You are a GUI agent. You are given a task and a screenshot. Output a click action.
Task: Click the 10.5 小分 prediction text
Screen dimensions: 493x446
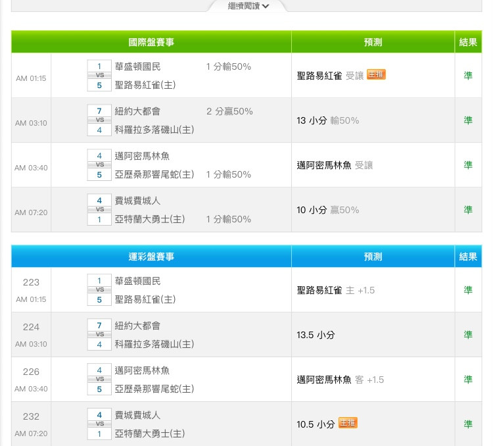coord(316,424)
